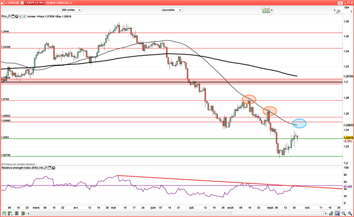Expand the trading panel arrow
354x217 pixels.
pyautogui.click(x=335, y=10)
